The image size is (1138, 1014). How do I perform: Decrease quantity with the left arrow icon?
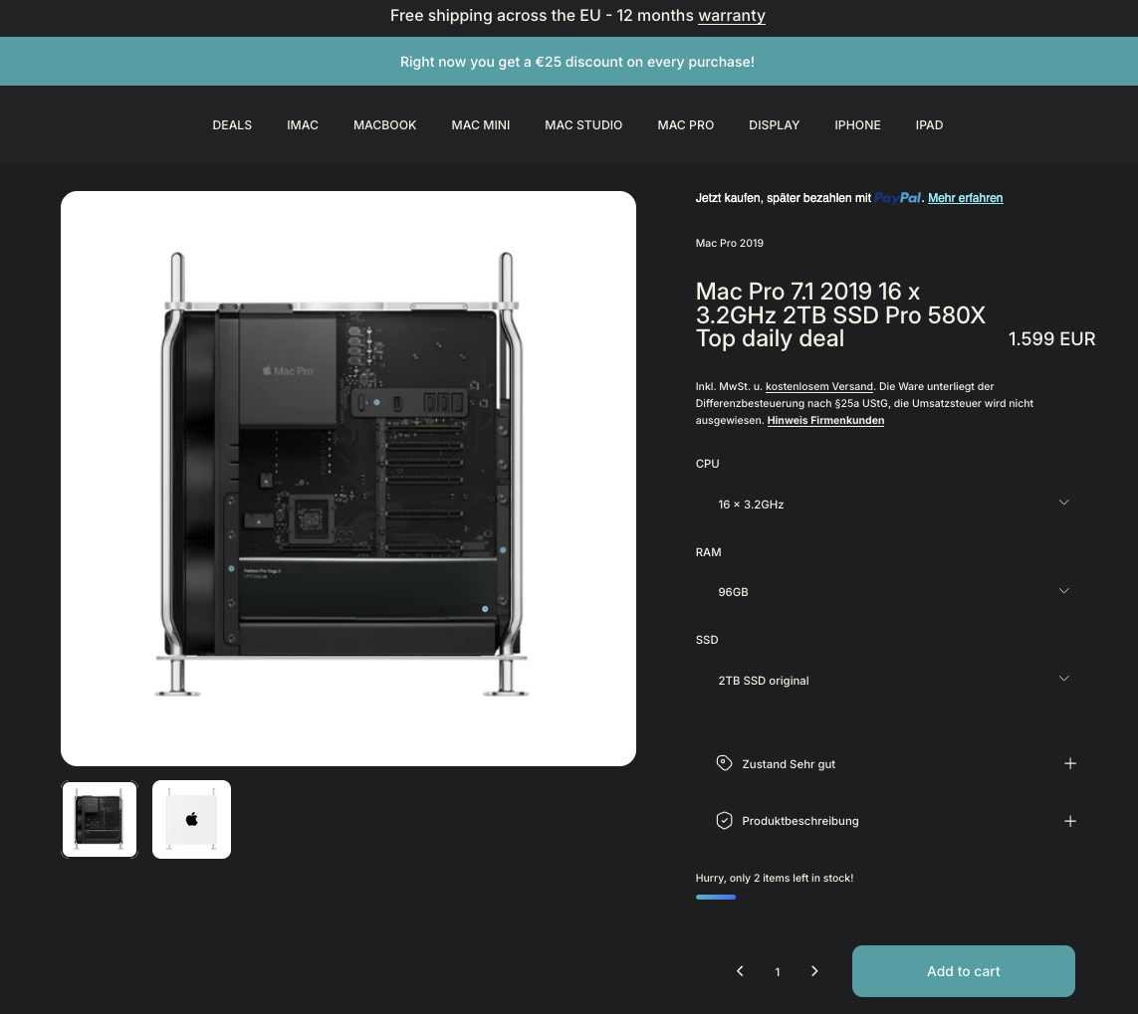pyautogui.click(x=740, y=971)
